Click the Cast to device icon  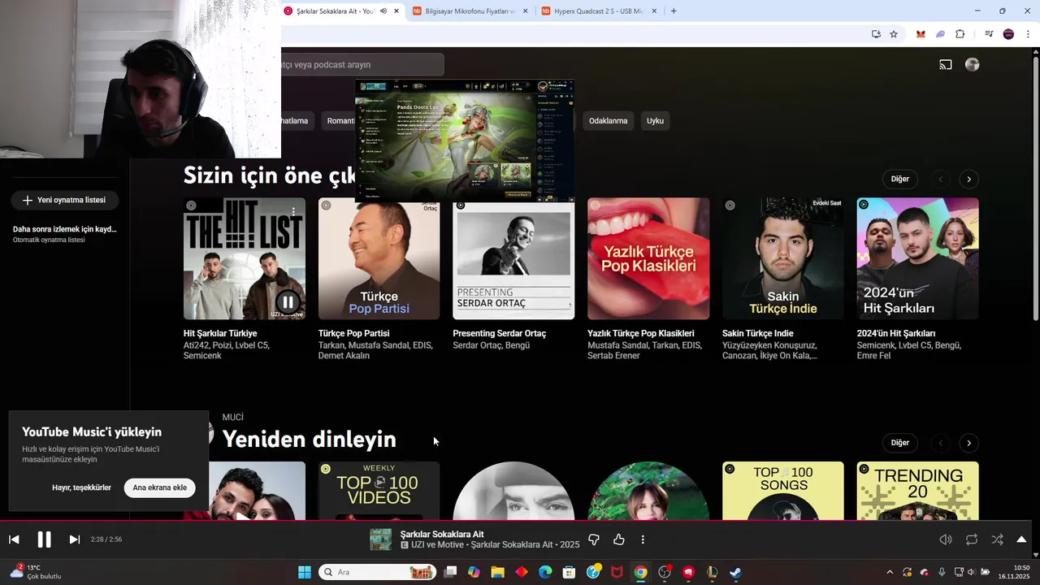(946, 65)
